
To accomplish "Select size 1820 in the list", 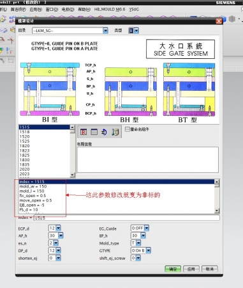I will point(44,146).
